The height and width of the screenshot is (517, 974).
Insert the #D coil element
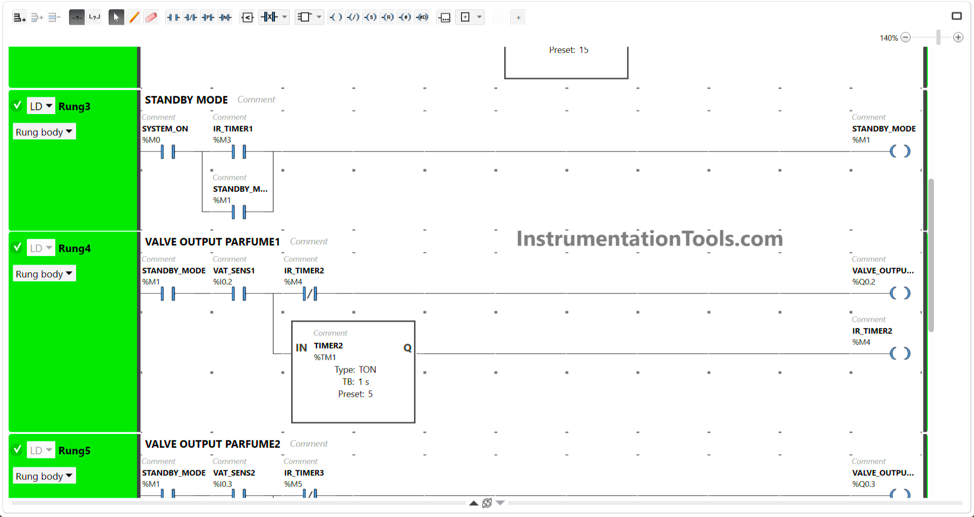pos(422,18)
